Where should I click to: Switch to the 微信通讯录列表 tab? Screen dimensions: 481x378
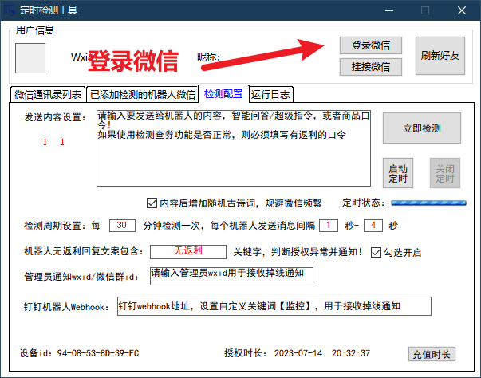pos(48,95)
